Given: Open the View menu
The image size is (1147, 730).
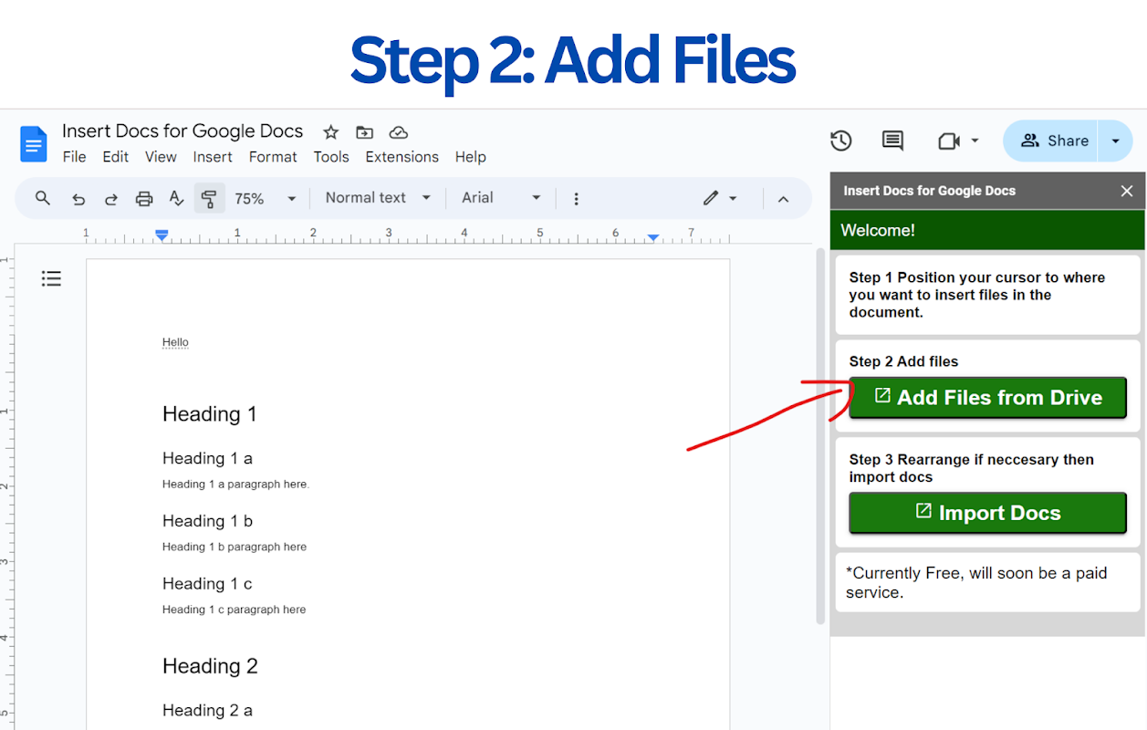Looking at the screenshot, I should pos(161,157).
